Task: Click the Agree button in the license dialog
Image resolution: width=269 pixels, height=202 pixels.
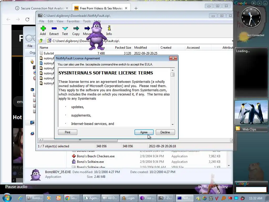Action: pos(144,132)
